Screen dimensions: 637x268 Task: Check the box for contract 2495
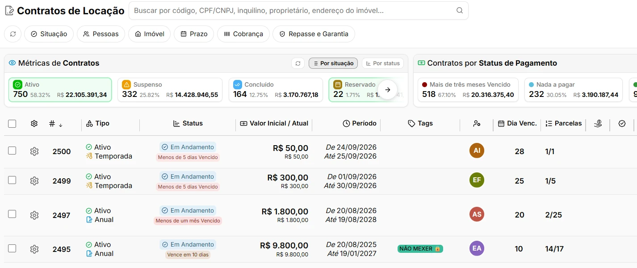click(x=12, y=248)
